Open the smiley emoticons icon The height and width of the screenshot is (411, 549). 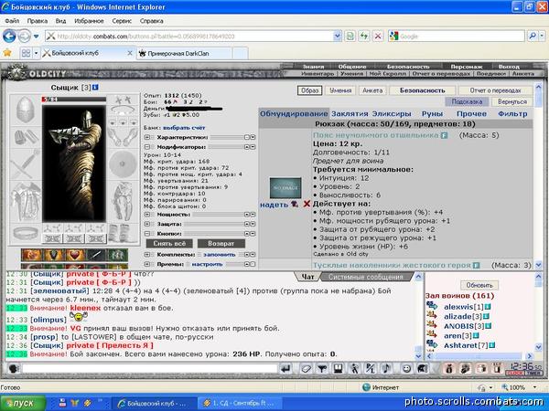[406, 368]
